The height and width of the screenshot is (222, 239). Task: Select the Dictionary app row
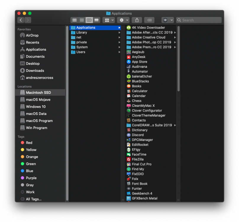click(x=151, y=130)
